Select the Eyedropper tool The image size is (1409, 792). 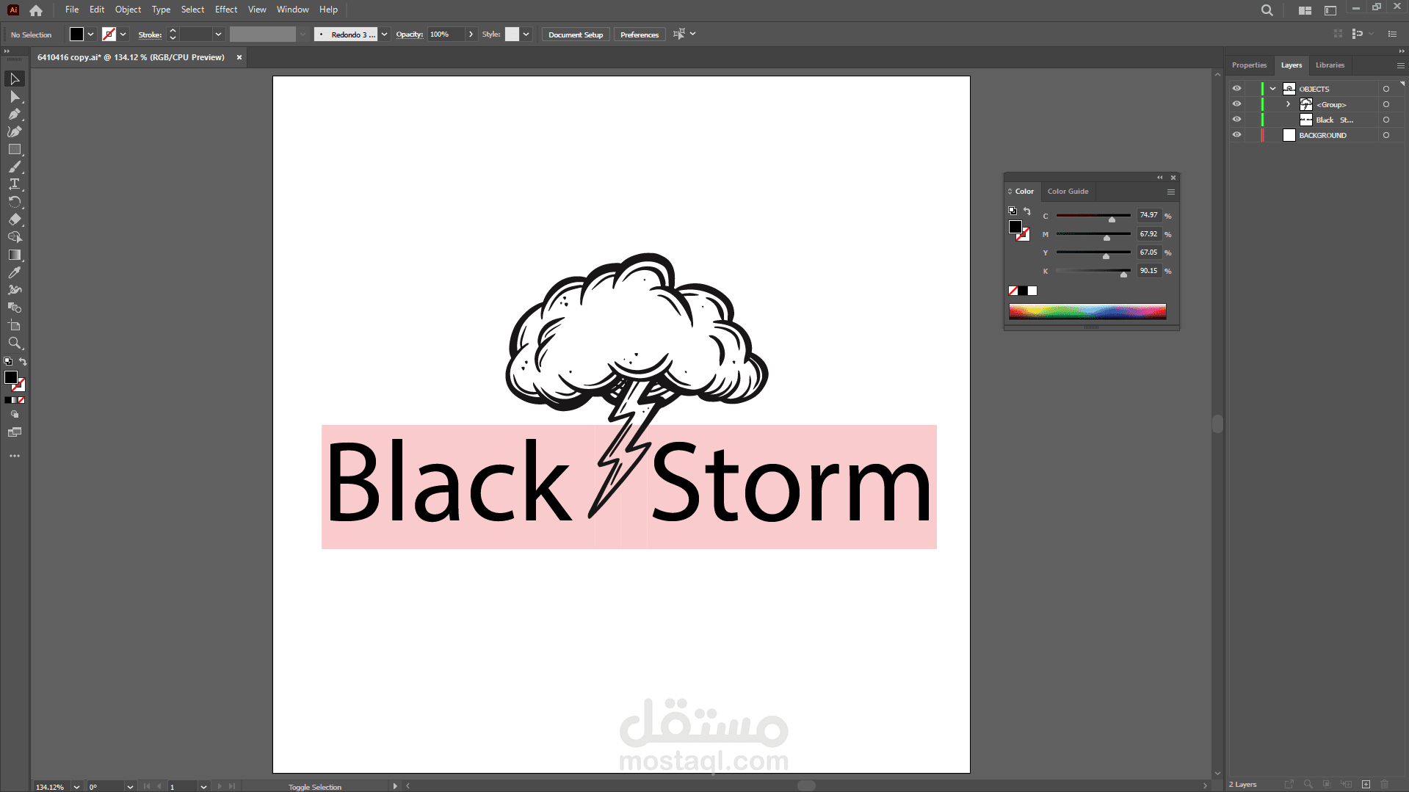coord(15,272)
